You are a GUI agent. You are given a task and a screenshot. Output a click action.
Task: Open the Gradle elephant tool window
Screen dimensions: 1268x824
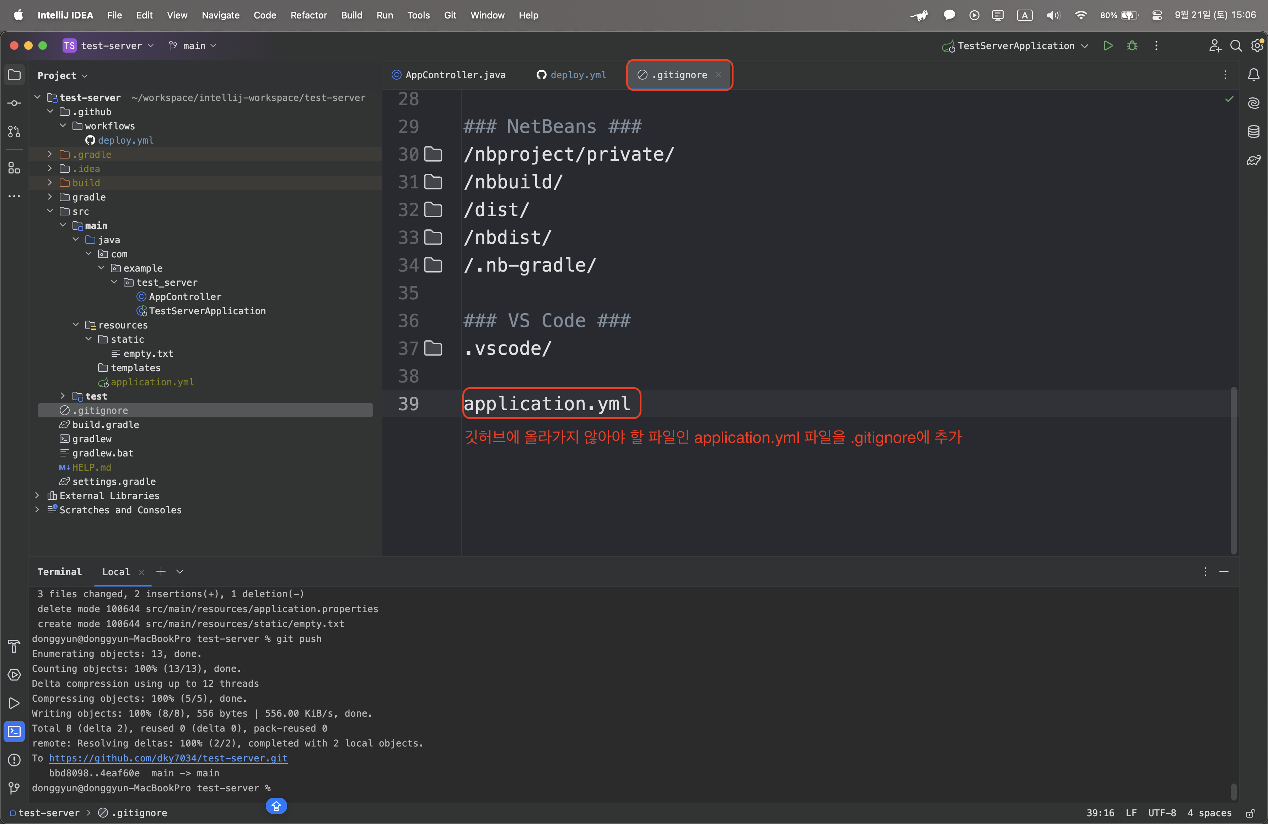click(x=1254, y=160)
